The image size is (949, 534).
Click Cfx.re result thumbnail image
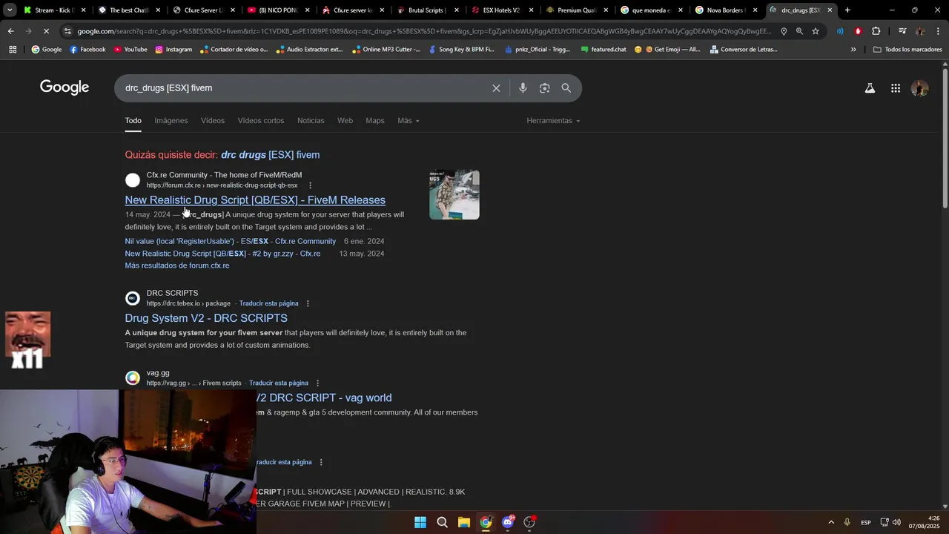[454, 195]
